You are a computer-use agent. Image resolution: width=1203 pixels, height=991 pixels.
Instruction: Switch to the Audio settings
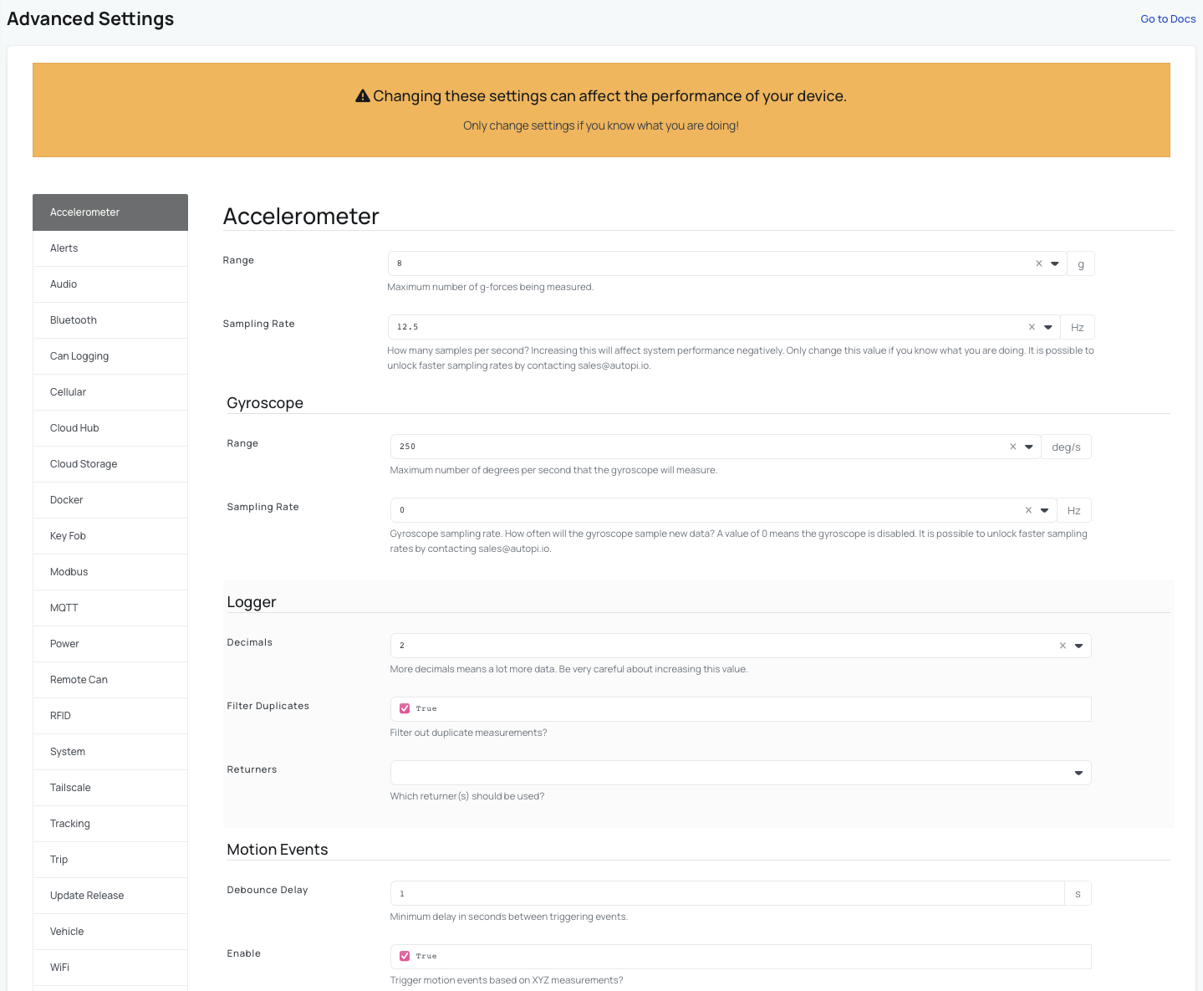110,284
